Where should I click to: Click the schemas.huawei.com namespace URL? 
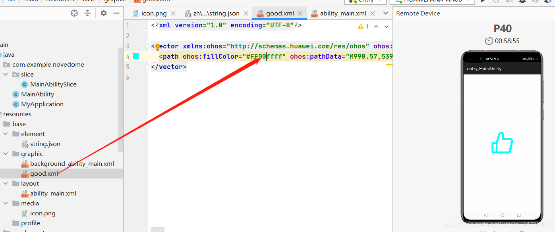[298, 46]
